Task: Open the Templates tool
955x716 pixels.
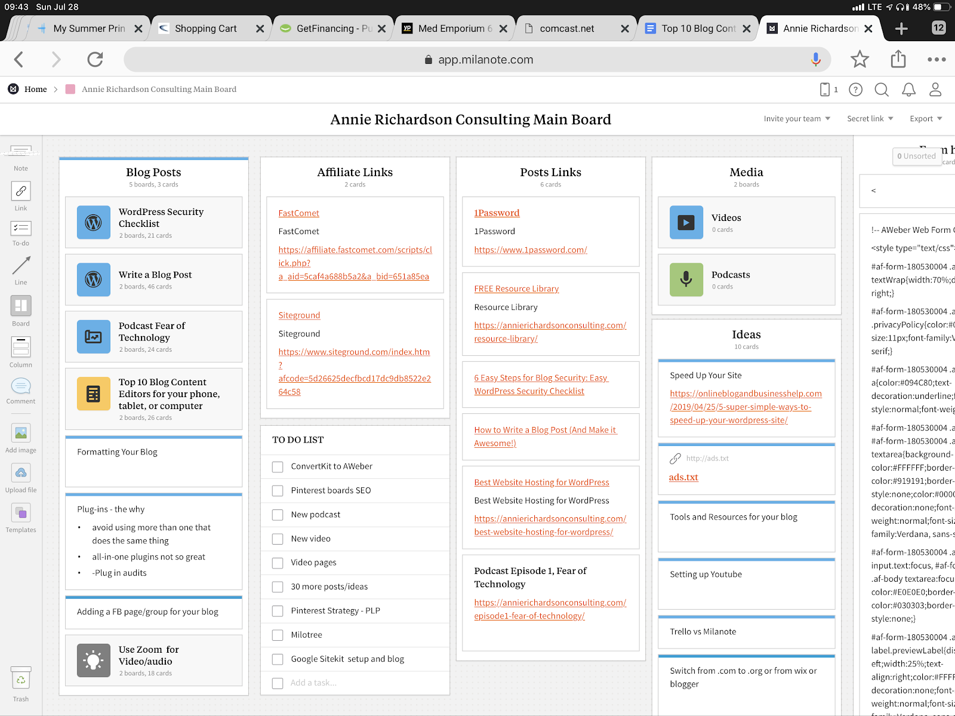Action: tap(21, 518)
